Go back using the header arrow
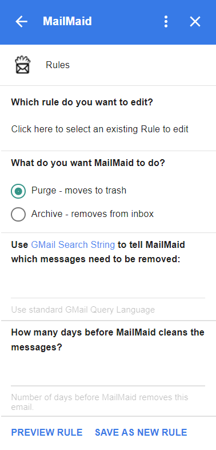 click(22, 22)
